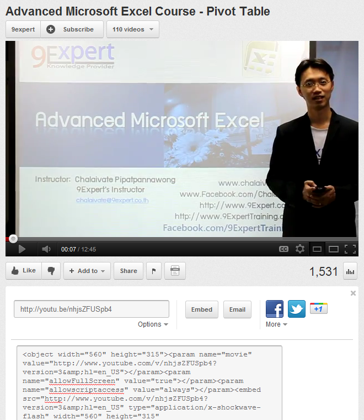Viewport: 364px width, 420px height.
Task: Open the transcript icon button
Action: point(175,271)
